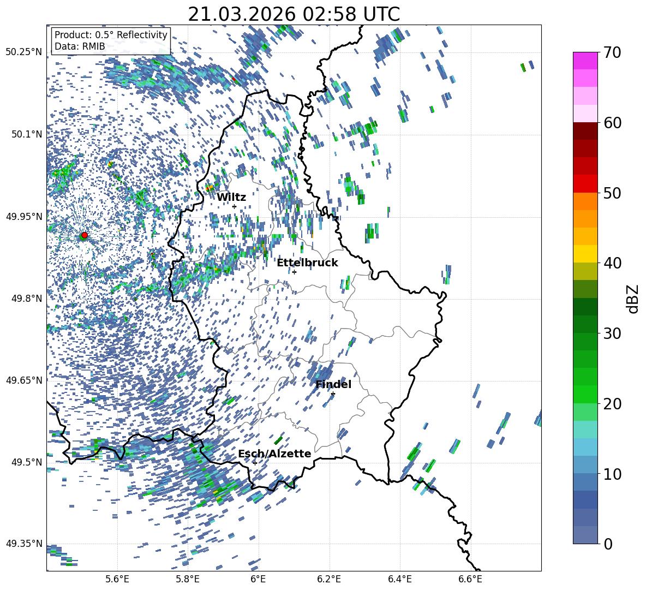Click the Esch/Alzette city label

click(274, 454)
